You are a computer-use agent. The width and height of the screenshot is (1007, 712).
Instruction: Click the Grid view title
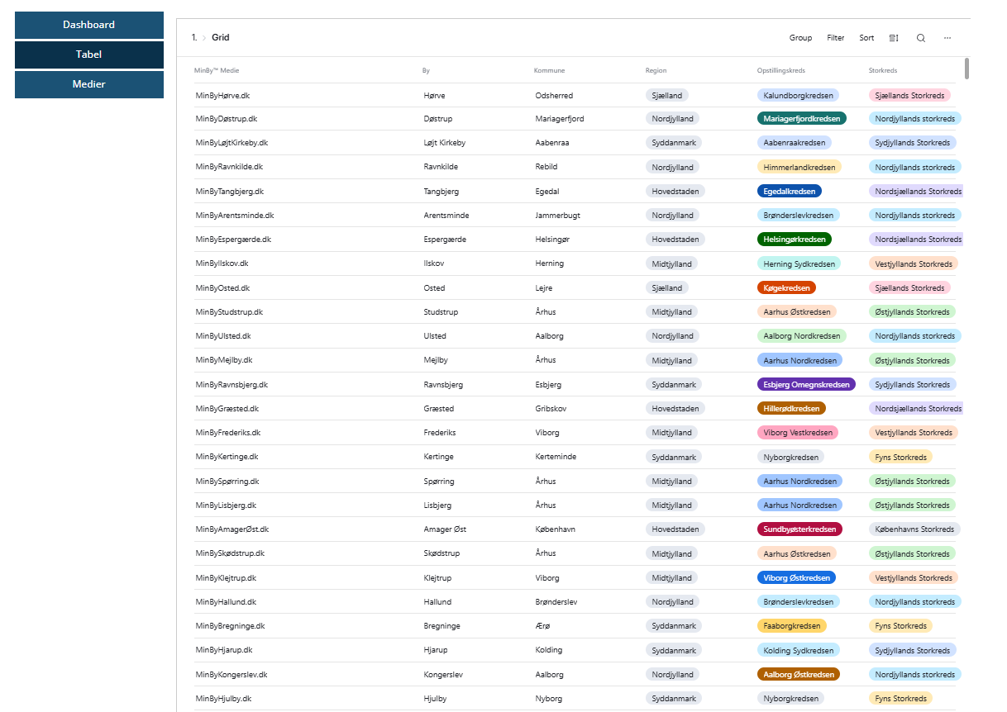221,38
